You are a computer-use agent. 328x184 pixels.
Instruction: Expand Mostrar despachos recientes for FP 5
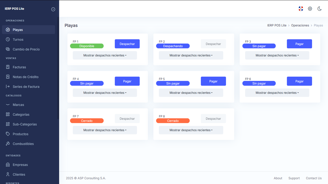191,93
